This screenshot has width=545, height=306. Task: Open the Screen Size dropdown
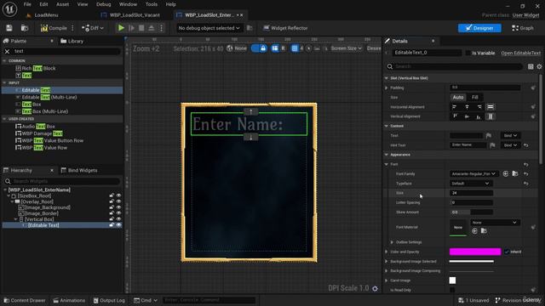click(x=347, y=48)
